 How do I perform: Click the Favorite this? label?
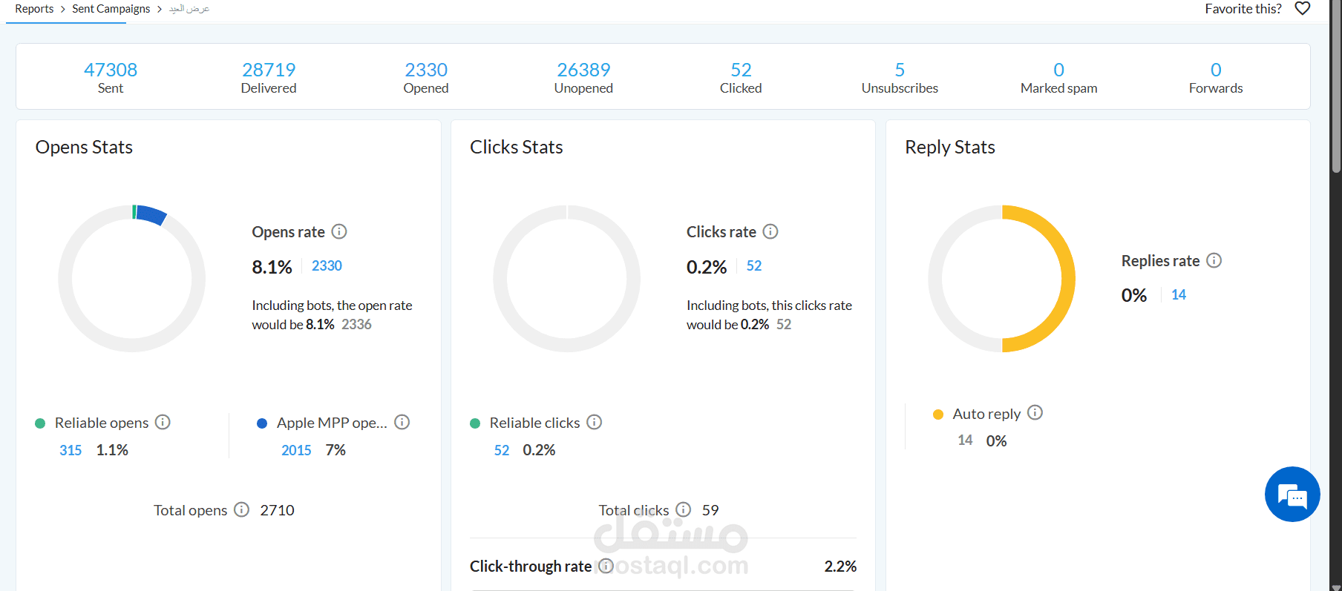pyautogui.click(x=1243, y=9)
